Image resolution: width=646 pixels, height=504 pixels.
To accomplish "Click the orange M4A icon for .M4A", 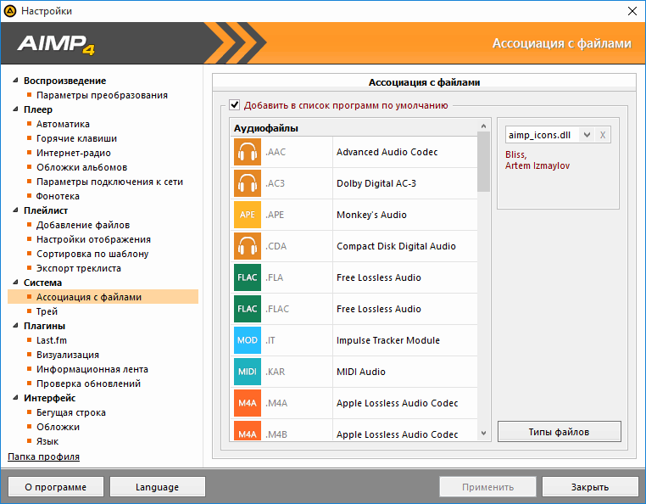I will [248, 402].
